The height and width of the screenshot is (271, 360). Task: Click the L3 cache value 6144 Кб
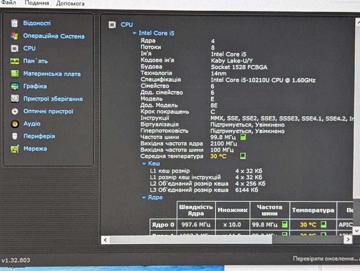coord(246,190)
